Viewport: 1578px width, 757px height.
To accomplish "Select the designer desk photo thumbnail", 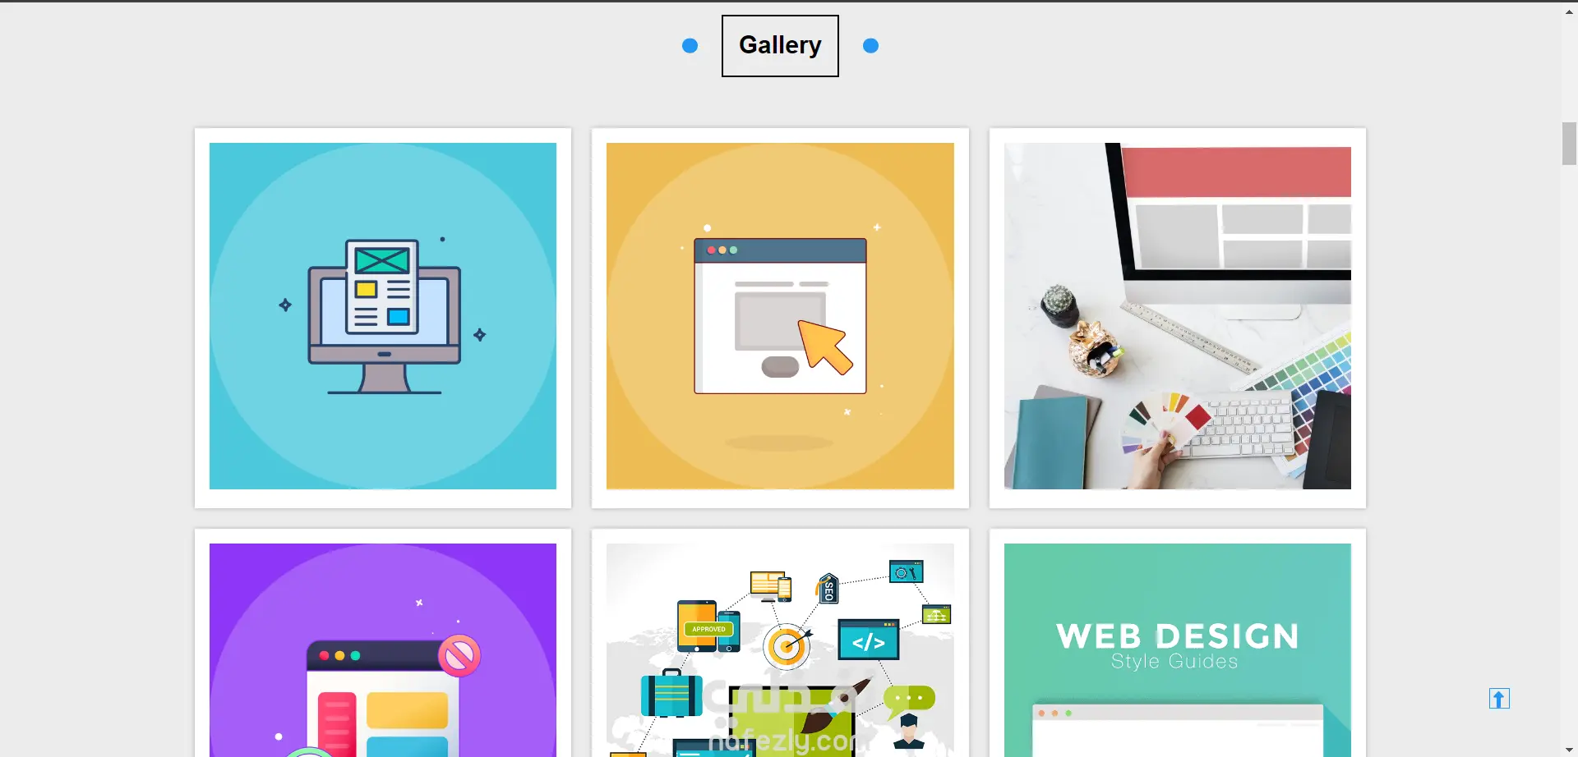I will pos(1178,316).
